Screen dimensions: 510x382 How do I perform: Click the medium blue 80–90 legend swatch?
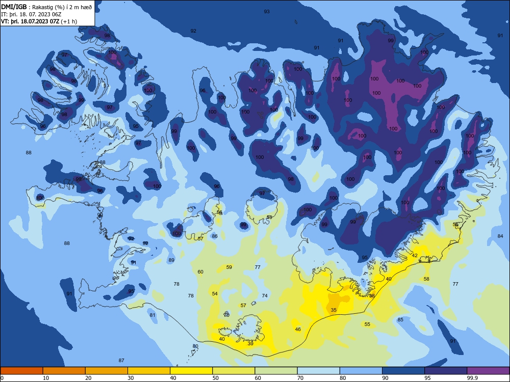pyautogui.click(x=361, y=371)
